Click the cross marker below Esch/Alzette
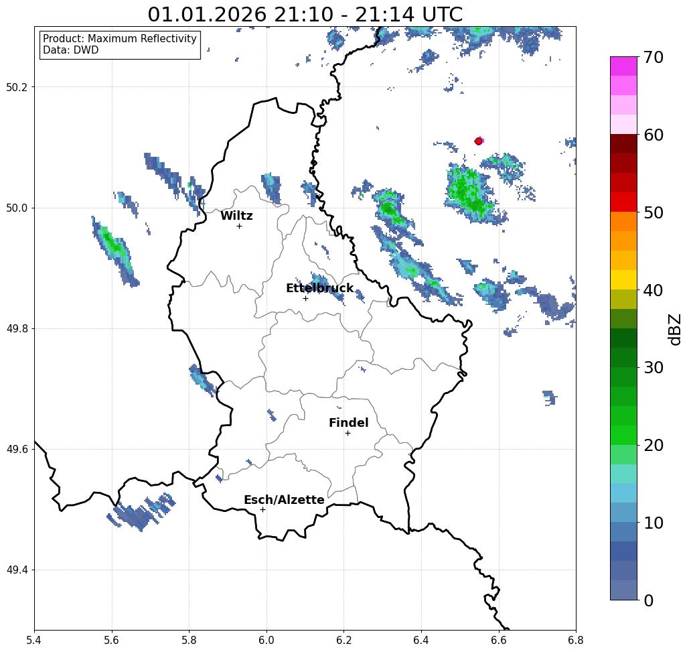 [x=262, y=510]
